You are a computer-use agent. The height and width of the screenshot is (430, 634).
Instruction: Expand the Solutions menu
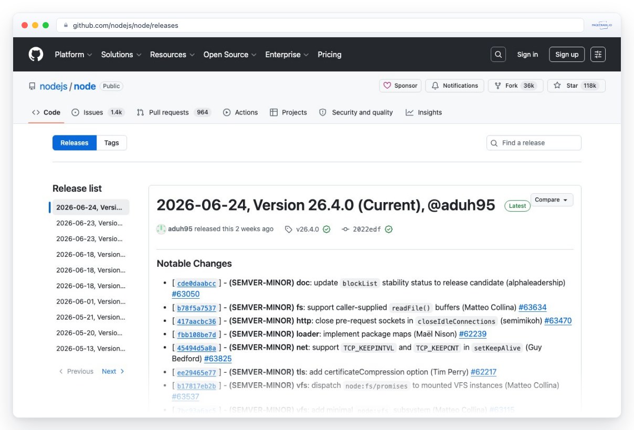121,55
